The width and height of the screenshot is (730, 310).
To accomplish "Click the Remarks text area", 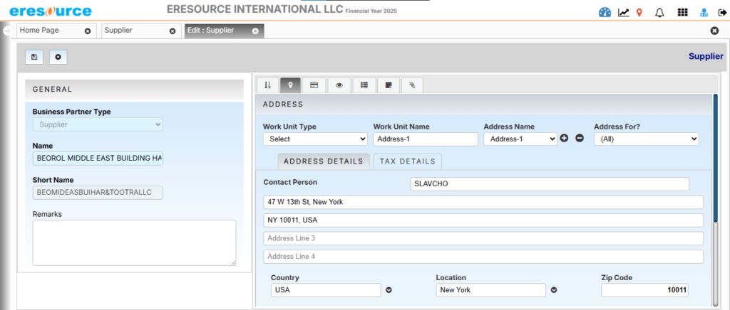I will pyautogui.click(x=134, y=242).
